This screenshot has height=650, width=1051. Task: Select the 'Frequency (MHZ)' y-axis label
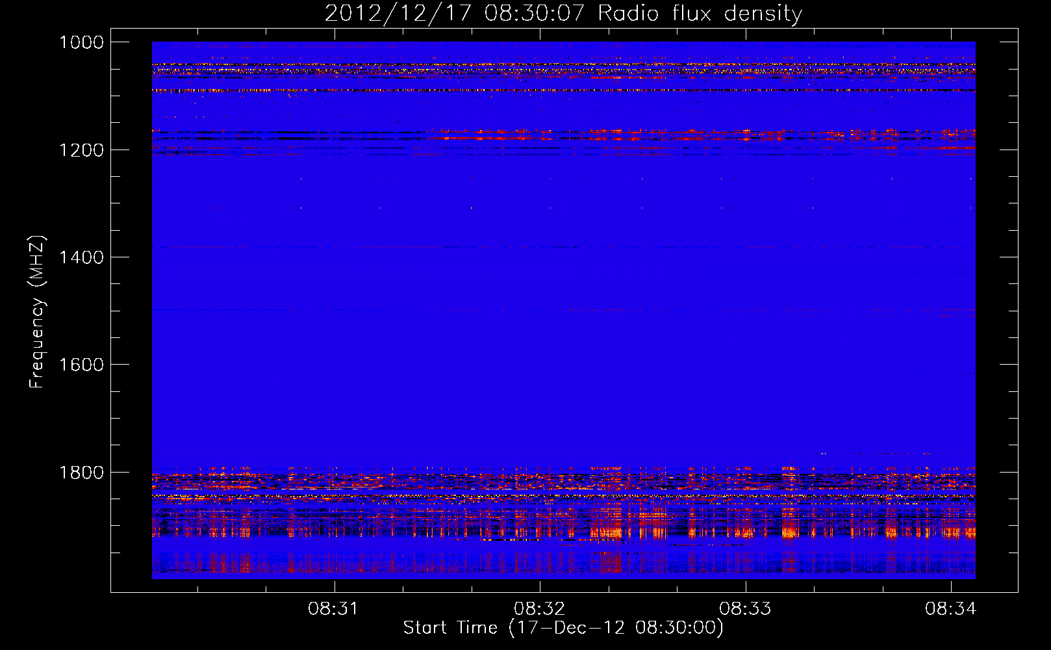click(37, 312)
